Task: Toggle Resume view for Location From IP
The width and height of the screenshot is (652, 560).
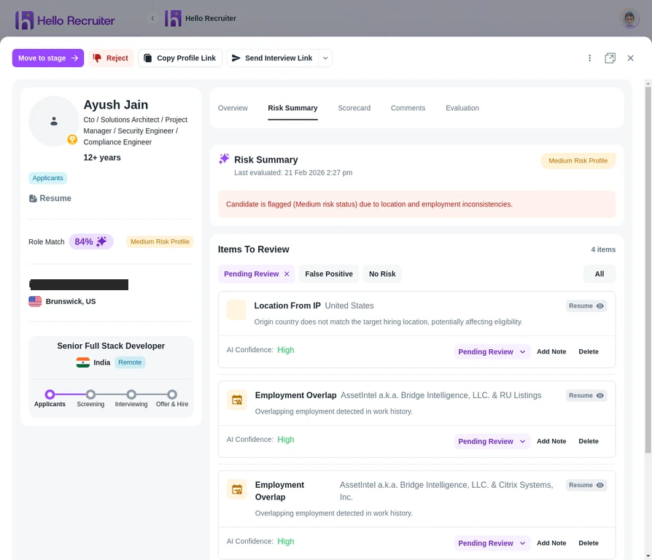Action: click(586, 306)
